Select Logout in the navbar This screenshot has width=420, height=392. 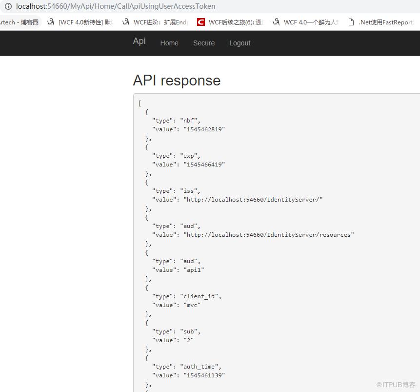pyautogui.click(x=240, y=43)
